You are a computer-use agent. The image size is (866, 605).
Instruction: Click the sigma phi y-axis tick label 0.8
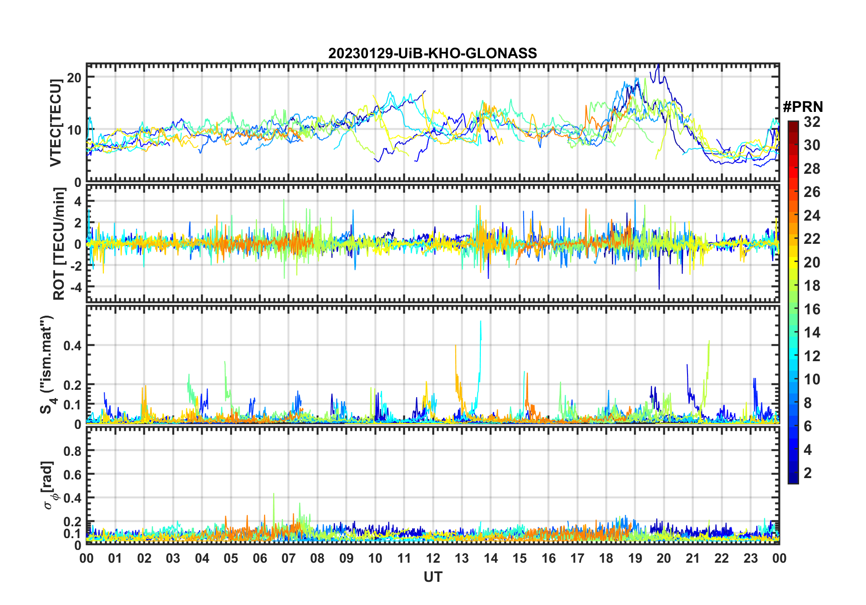tap(73, 451)
